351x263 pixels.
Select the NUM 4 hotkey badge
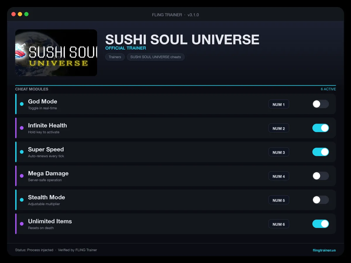279,176
